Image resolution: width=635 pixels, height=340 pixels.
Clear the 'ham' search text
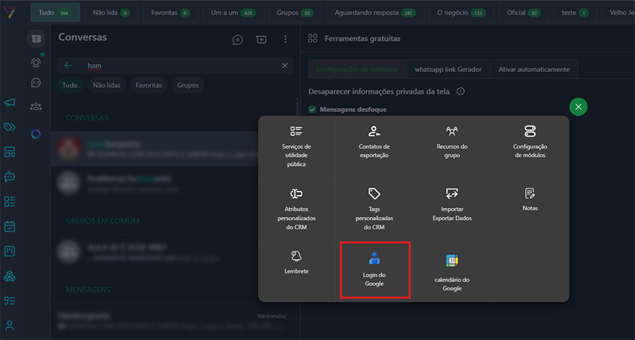coord(285,65)
